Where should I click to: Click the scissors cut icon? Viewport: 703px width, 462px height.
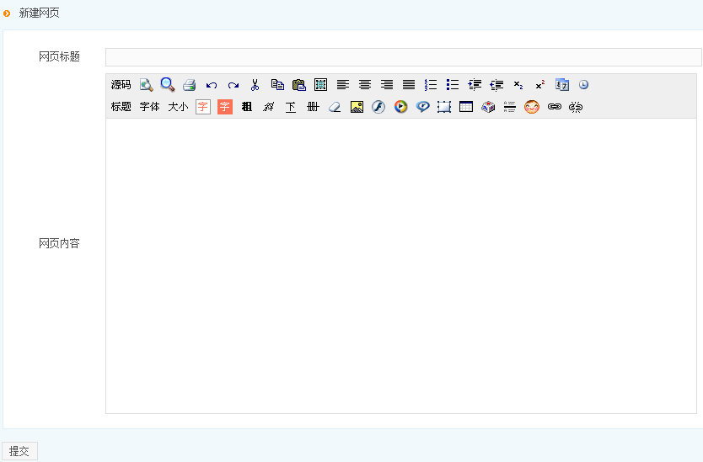255,85
